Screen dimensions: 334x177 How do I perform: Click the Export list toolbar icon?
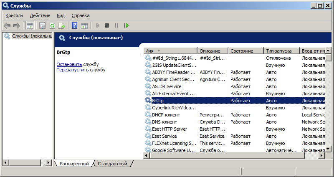click(x=61, y=25)
